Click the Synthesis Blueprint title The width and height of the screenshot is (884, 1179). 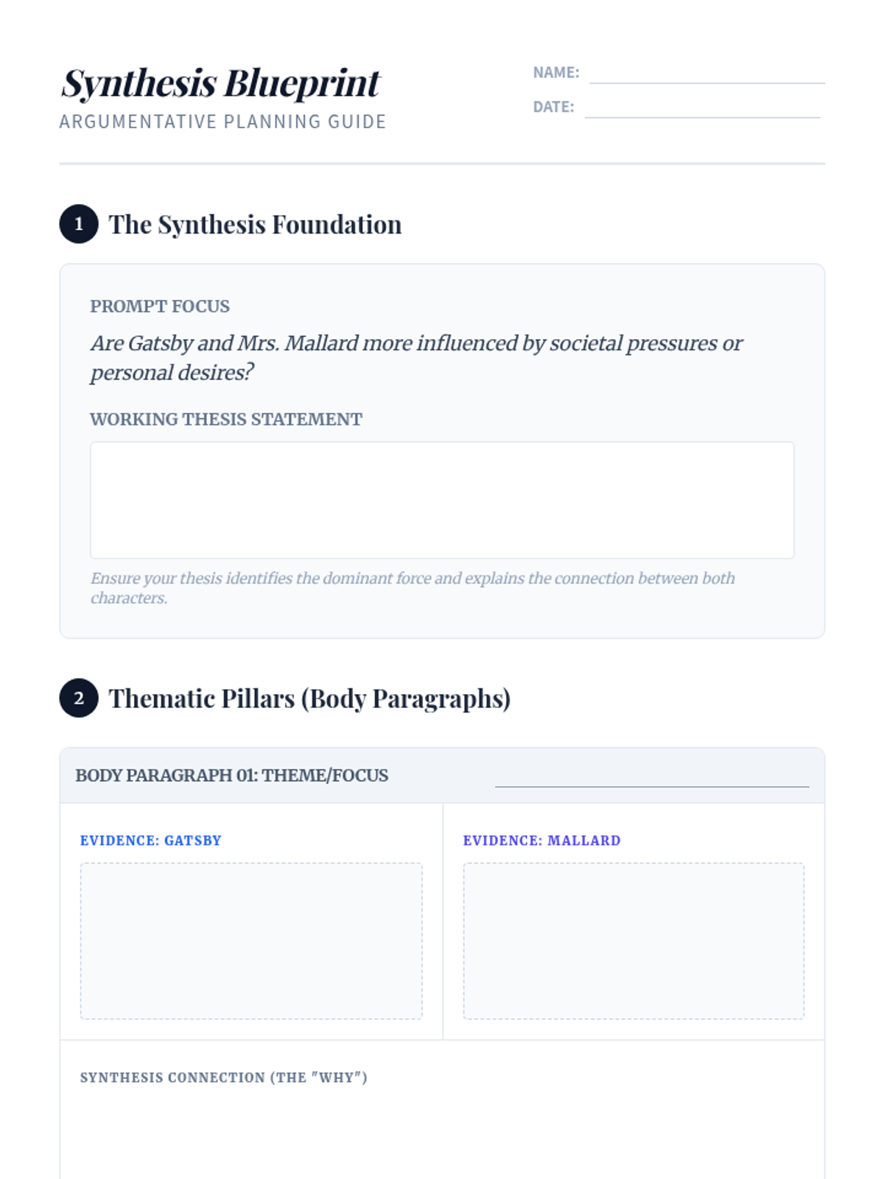tap(220, 83)
